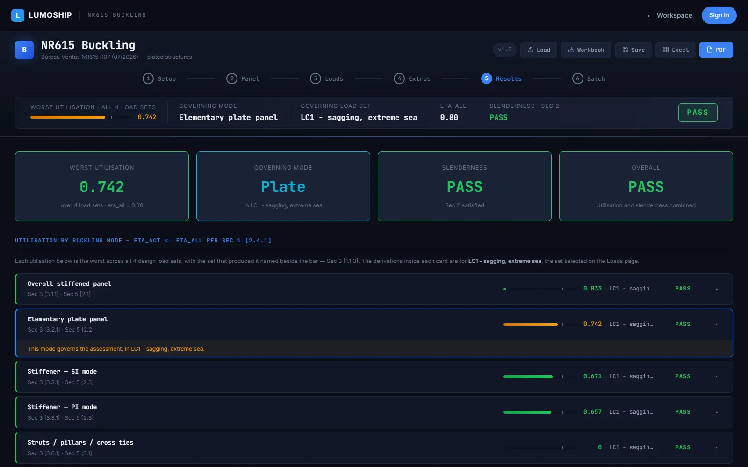Open the Slenderness PASS card
The image size is (748, 467).
465,186
